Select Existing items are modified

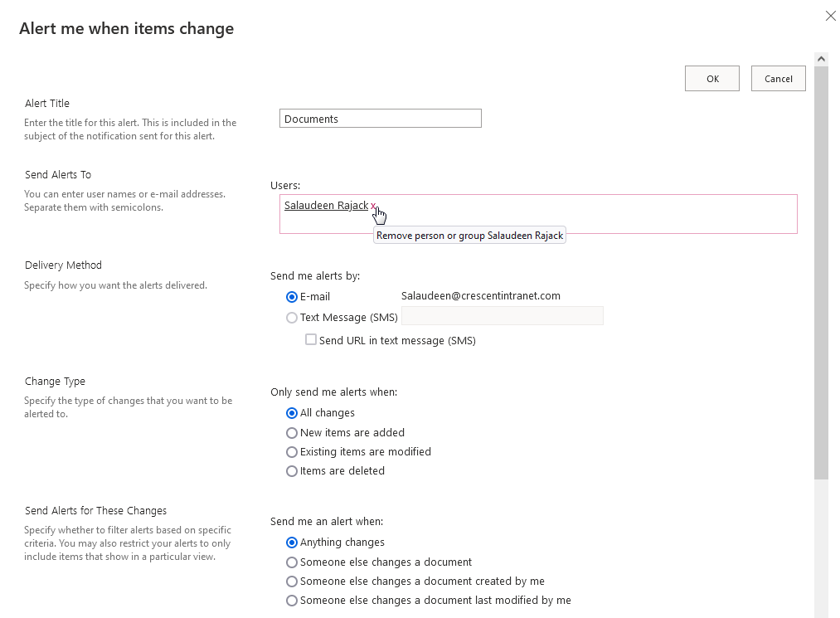point(292,451)
